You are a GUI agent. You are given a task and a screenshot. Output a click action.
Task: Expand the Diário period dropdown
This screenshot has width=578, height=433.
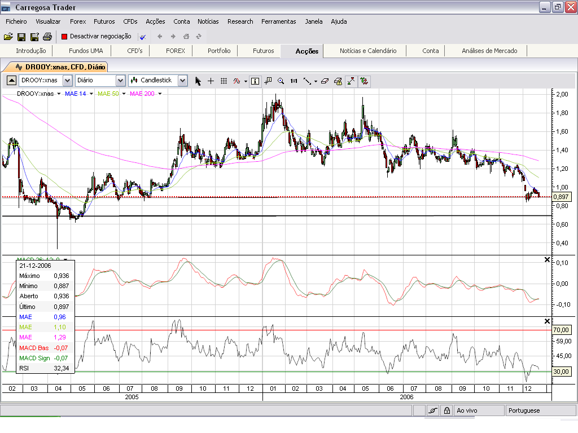(120, 81)
